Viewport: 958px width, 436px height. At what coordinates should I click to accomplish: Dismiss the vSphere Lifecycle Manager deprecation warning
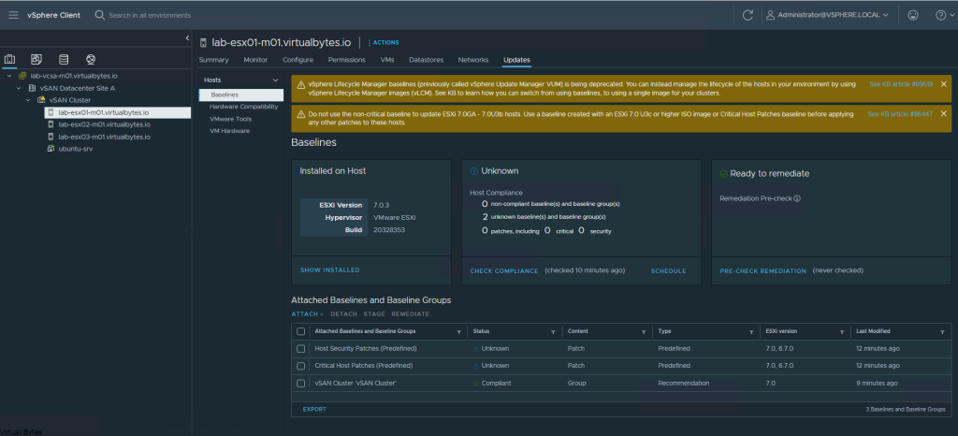(943, 83)
